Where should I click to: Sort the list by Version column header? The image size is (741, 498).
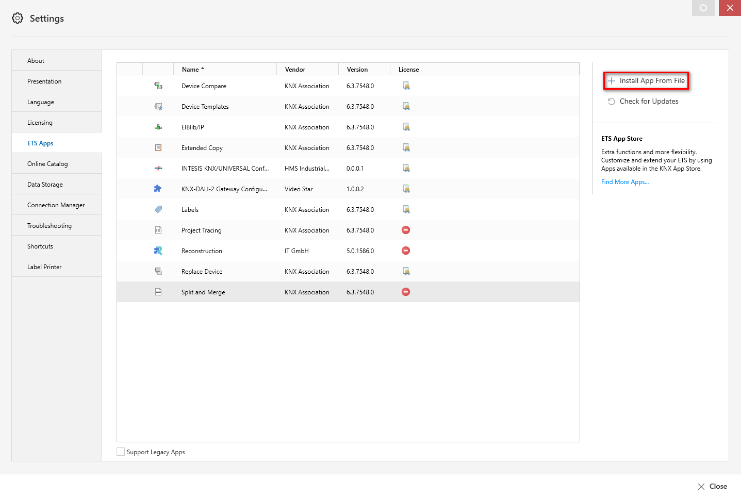pyautogui.click(x=357, y=70)
